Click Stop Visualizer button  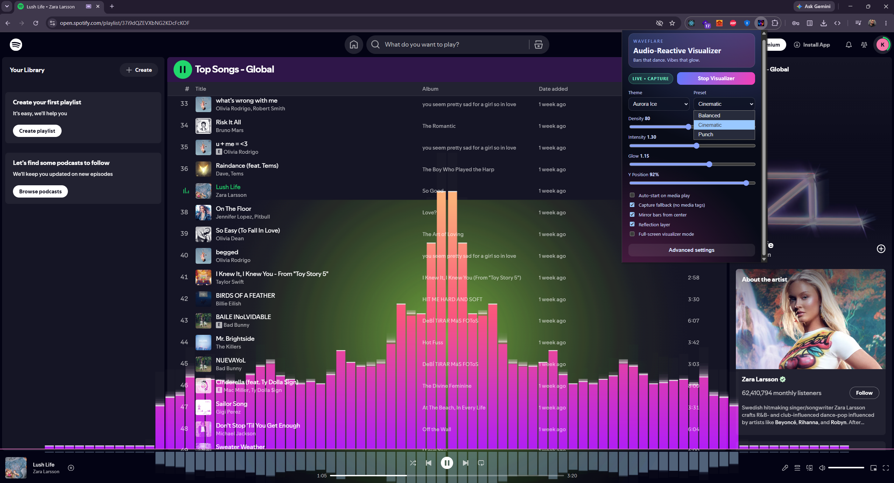point(716,78)
